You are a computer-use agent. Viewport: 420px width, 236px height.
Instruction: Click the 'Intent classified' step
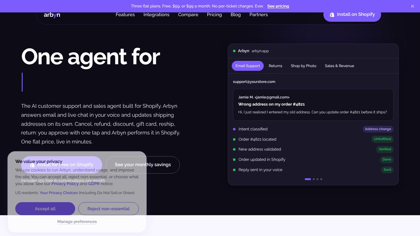[x=253, y=129]
